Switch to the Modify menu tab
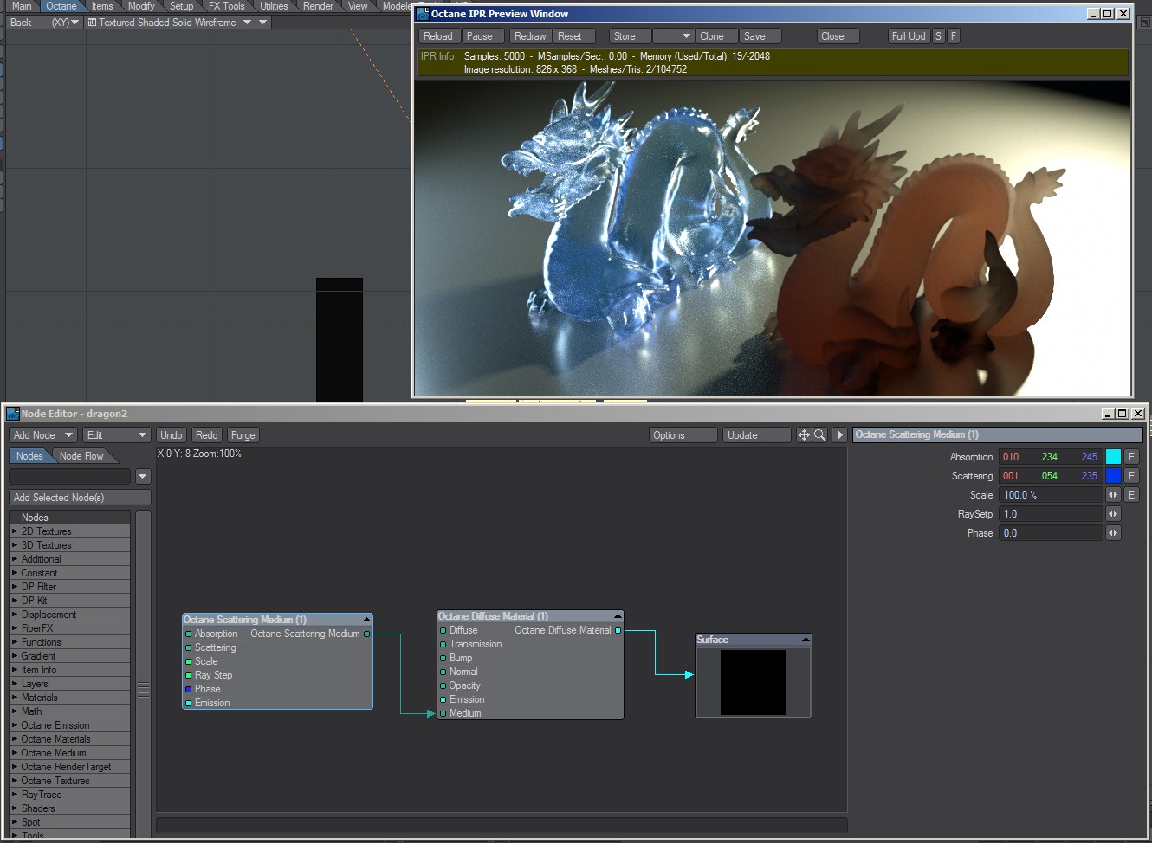This screenshot has width=1152, height=843. coord(141,6)
